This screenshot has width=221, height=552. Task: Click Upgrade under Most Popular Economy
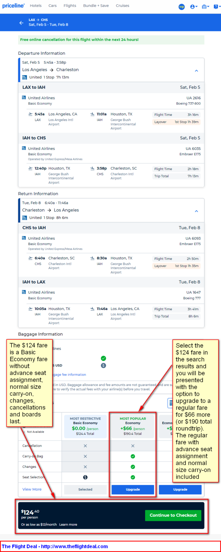(x=133, y=490)
